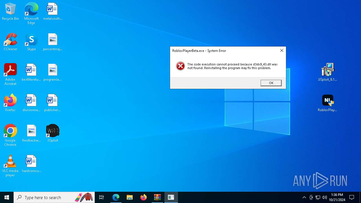Viewport: 361px width, 203px height.
Task: Click the Meet Now tray icon
Action: click(x=311, y=197)
